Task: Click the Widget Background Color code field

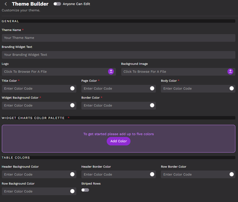Action: [39, 105]
